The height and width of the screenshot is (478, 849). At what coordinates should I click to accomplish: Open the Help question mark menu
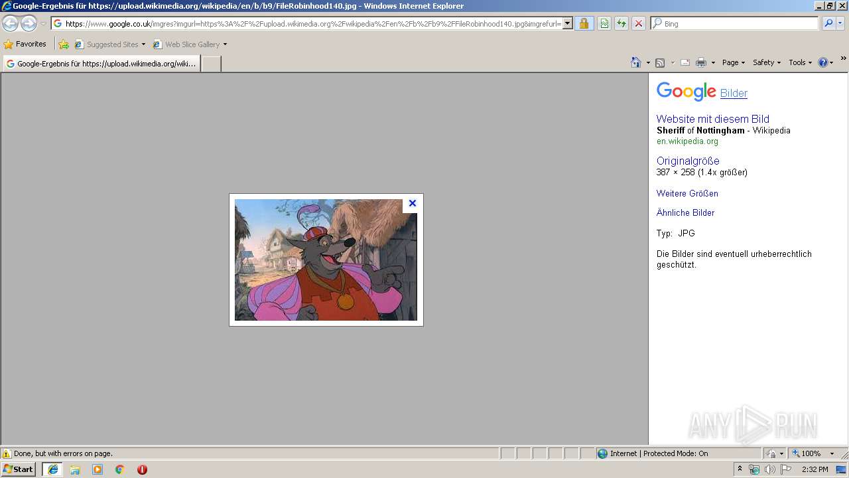click(826, 62)
